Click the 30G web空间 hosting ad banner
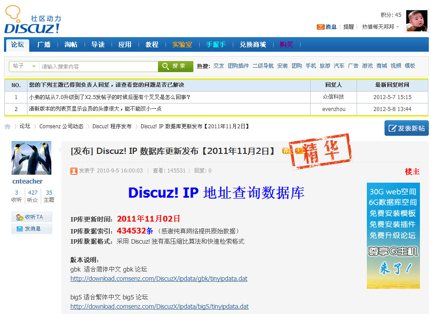Image resolution: width=431 pixels, height=314 pixels. [x=393, y=236]
